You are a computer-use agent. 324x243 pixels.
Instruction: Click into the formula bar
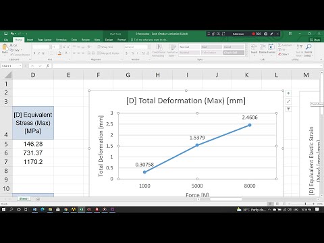(186, 65)
